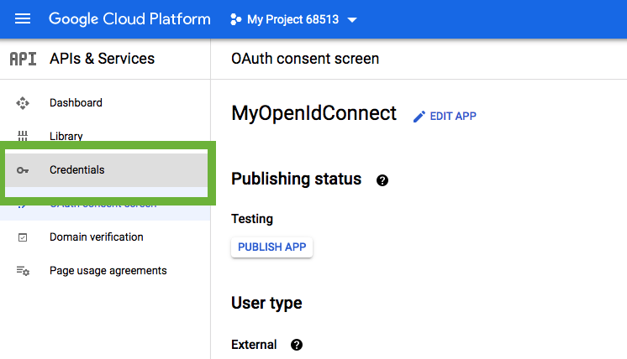Screen dimensions: 627x359
Task: Select the External user type text
Action: point(254,345)
